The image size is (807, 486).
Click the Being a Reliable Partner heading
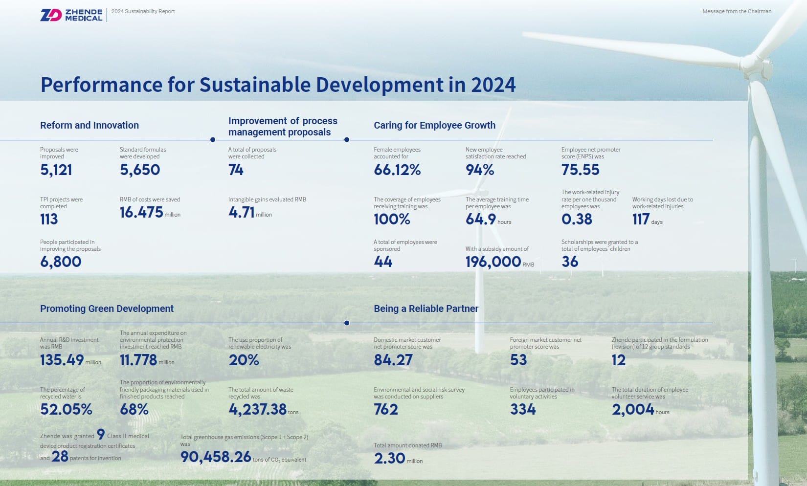click(426, 309)
